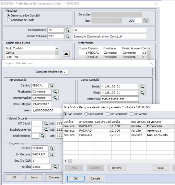175x185 pixels.
Task: Click 'Finalidade' header in Preferências grid
Action: click(x=113, y=48)
